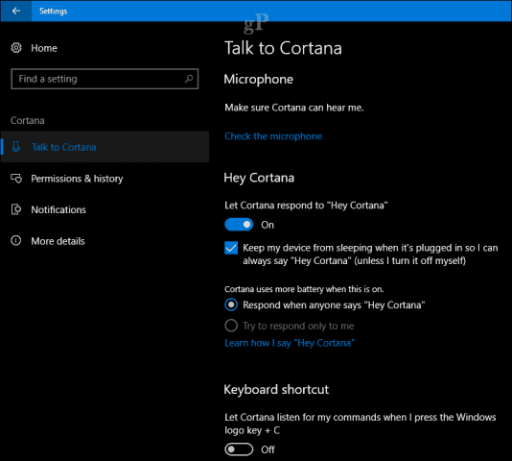Click the Find a setting search box

click(105, 79)
